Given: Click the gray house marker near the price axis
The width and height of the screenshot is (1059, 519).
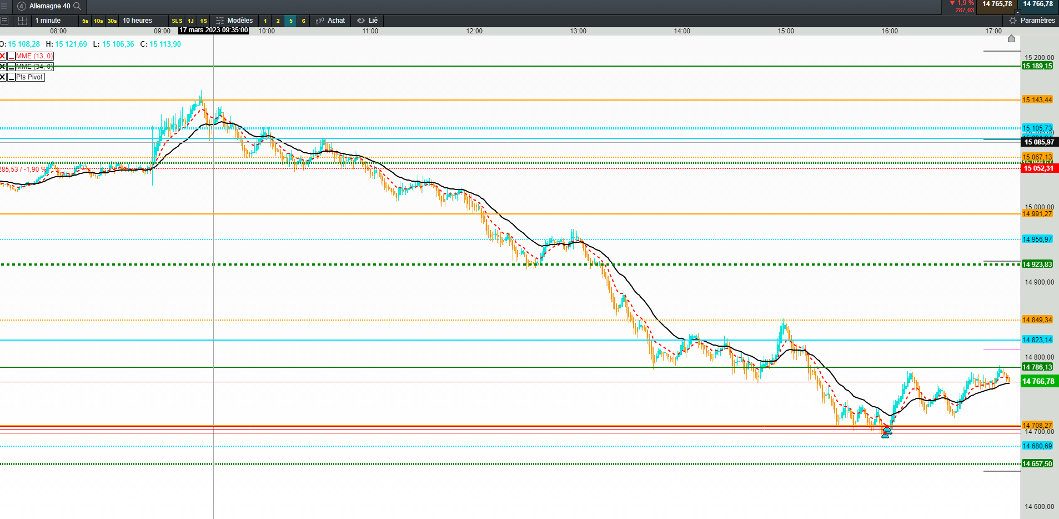Looking at the screenshot, I should 1011,38.
